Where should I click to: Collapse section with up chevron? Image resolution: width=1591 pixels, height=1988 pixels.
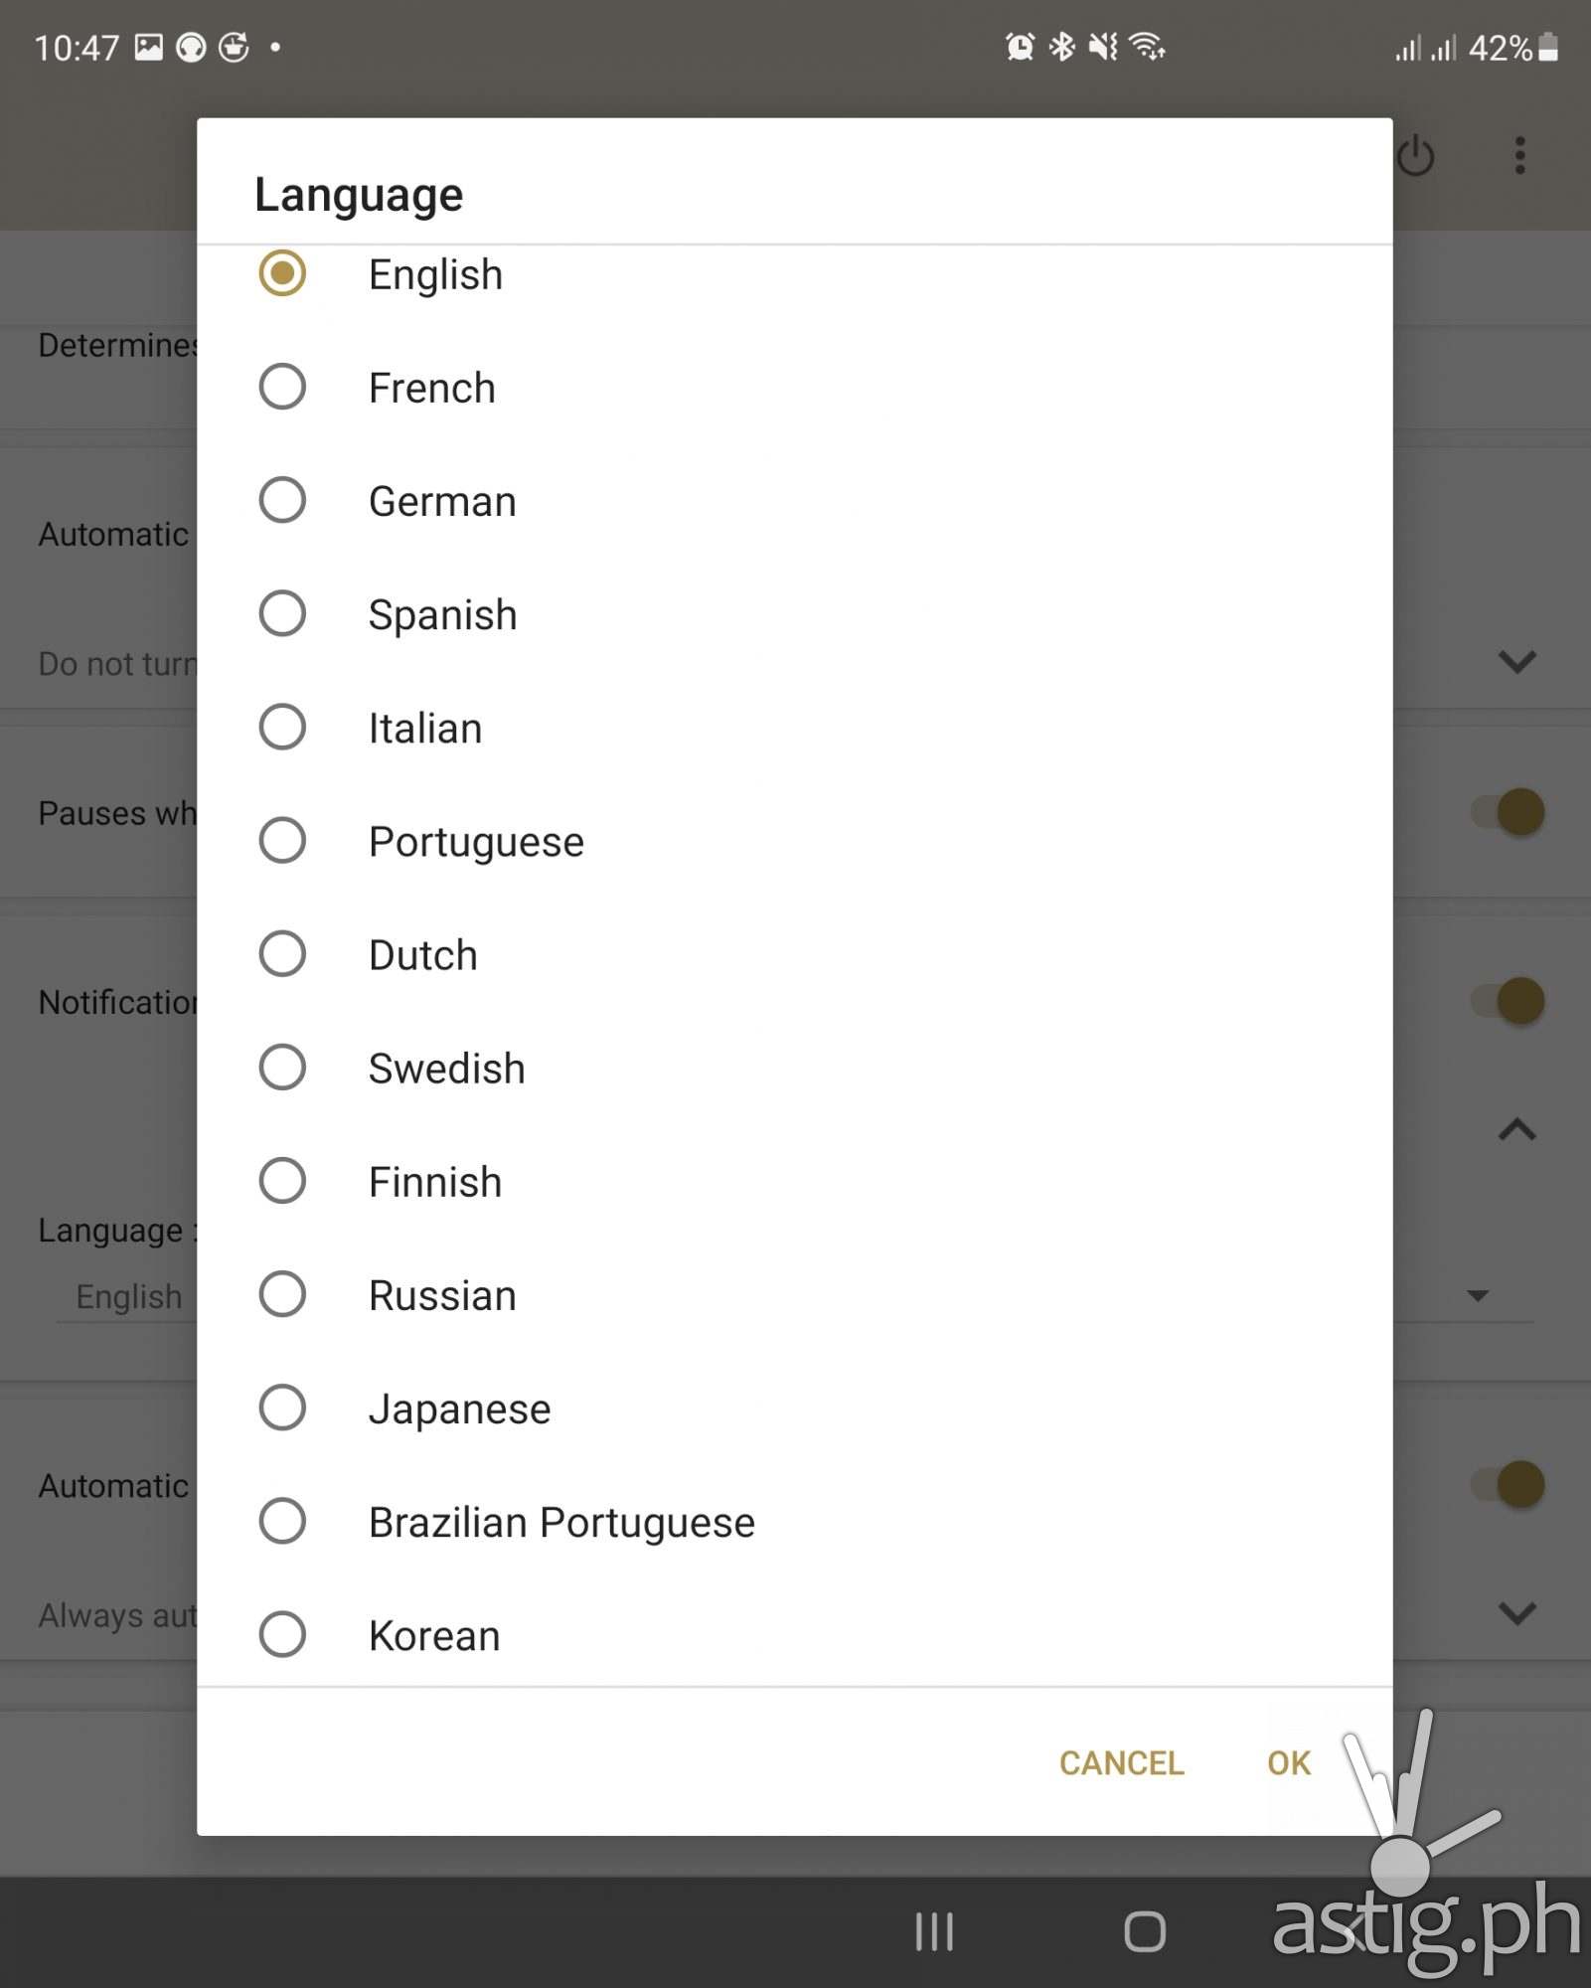[x=1516, y=1130]
